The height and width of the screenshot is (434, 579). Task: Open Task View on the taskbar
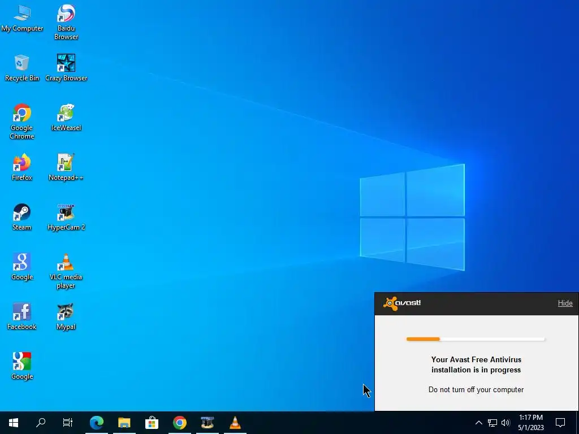tap(68, 423)
